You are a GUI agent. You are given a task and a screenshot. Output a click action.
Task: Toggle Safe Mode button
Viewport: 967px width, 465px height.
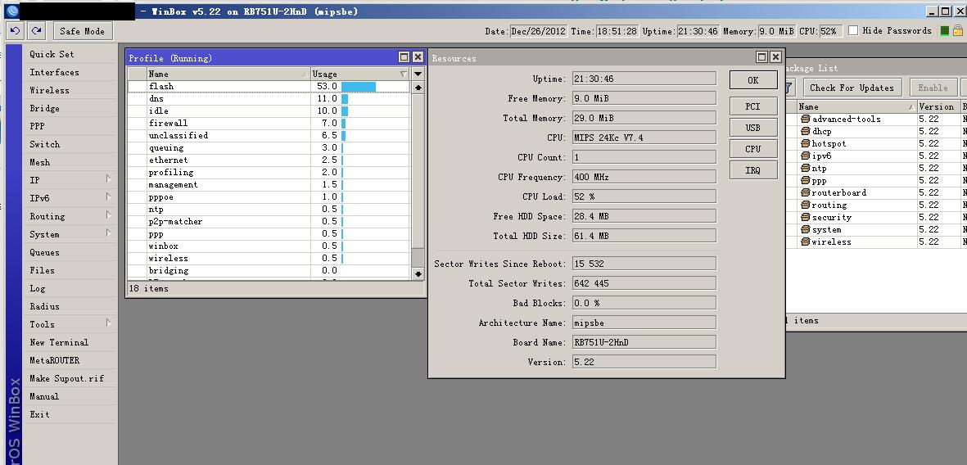point(82,31)
